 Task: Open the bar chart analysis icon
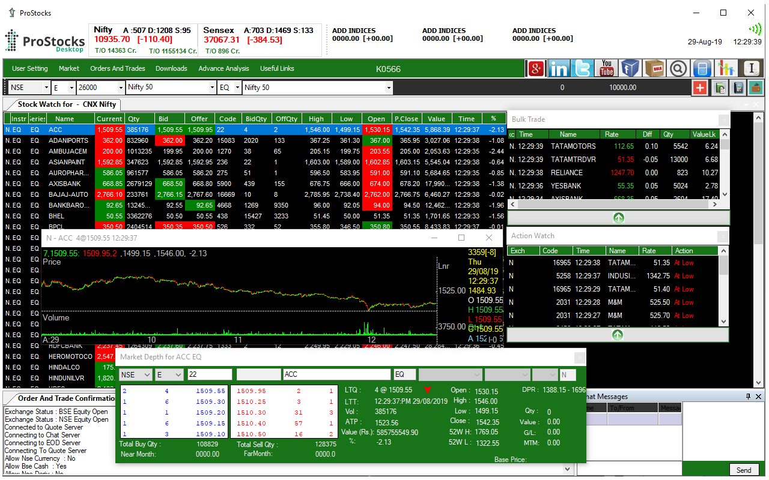[x=726, y=68]
